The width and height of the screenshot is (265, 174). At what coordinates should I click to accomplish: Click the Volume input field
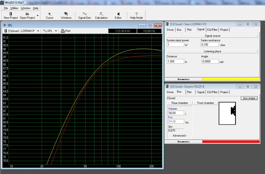[176, 113]
